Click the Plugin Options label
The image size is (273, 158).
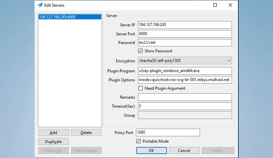tap(122, 80)
